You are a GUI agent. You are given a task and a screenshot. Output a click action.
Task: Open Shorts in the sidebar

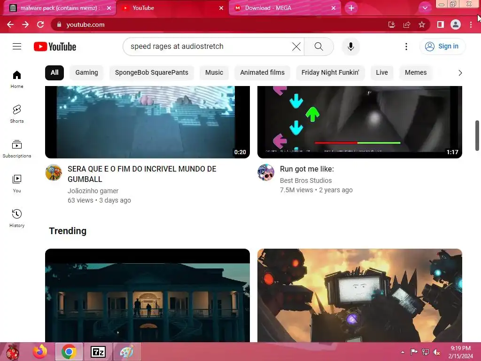point(17,114)
